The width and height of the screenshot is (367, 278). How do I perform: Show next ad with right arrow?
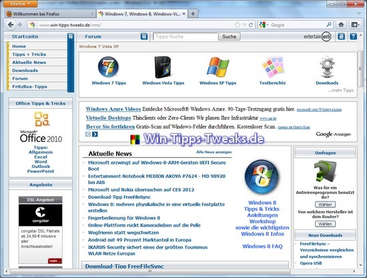95,134
